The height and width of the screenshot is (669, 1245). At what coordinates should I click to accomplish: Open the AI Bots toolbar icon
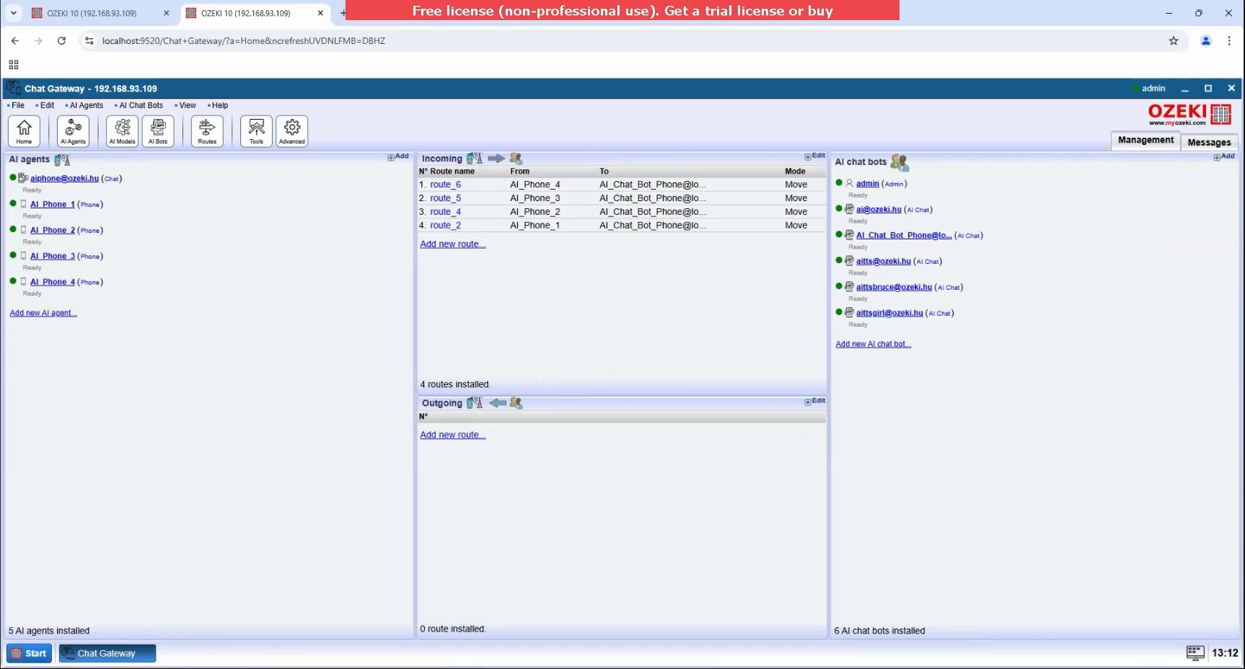[158, 131]
